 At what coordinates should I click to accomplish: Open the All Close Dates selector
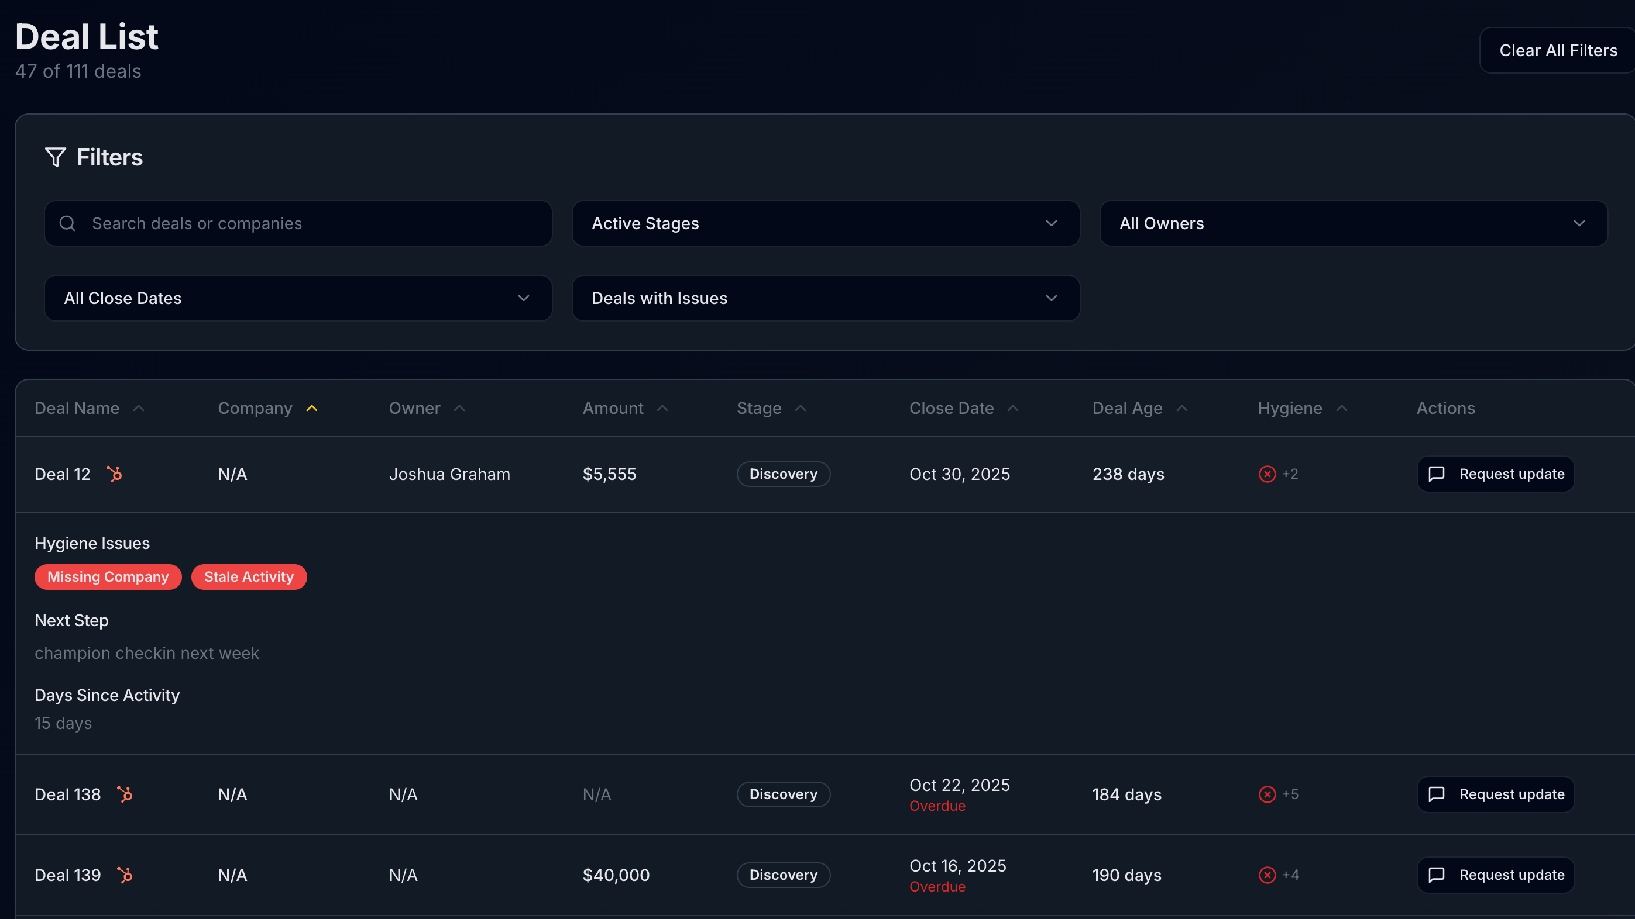[298, 298]
